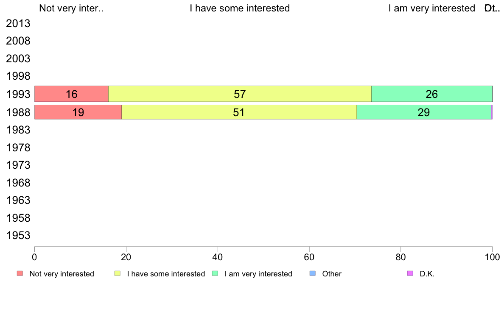Click the I have some interested column header
The image size is (504, 312).
(x=240, y=8)
